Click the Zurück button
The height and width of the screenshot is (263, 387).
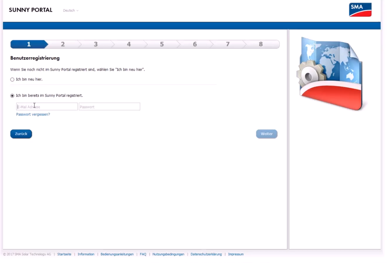tap(21, 134)
